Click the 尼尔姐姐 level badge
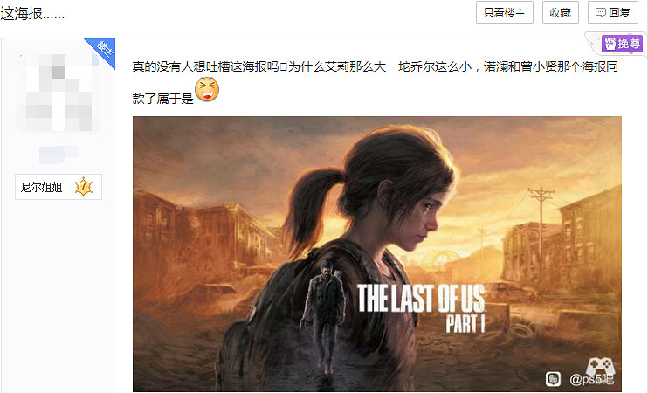This screenshot has width=648, height=393. 59,187
